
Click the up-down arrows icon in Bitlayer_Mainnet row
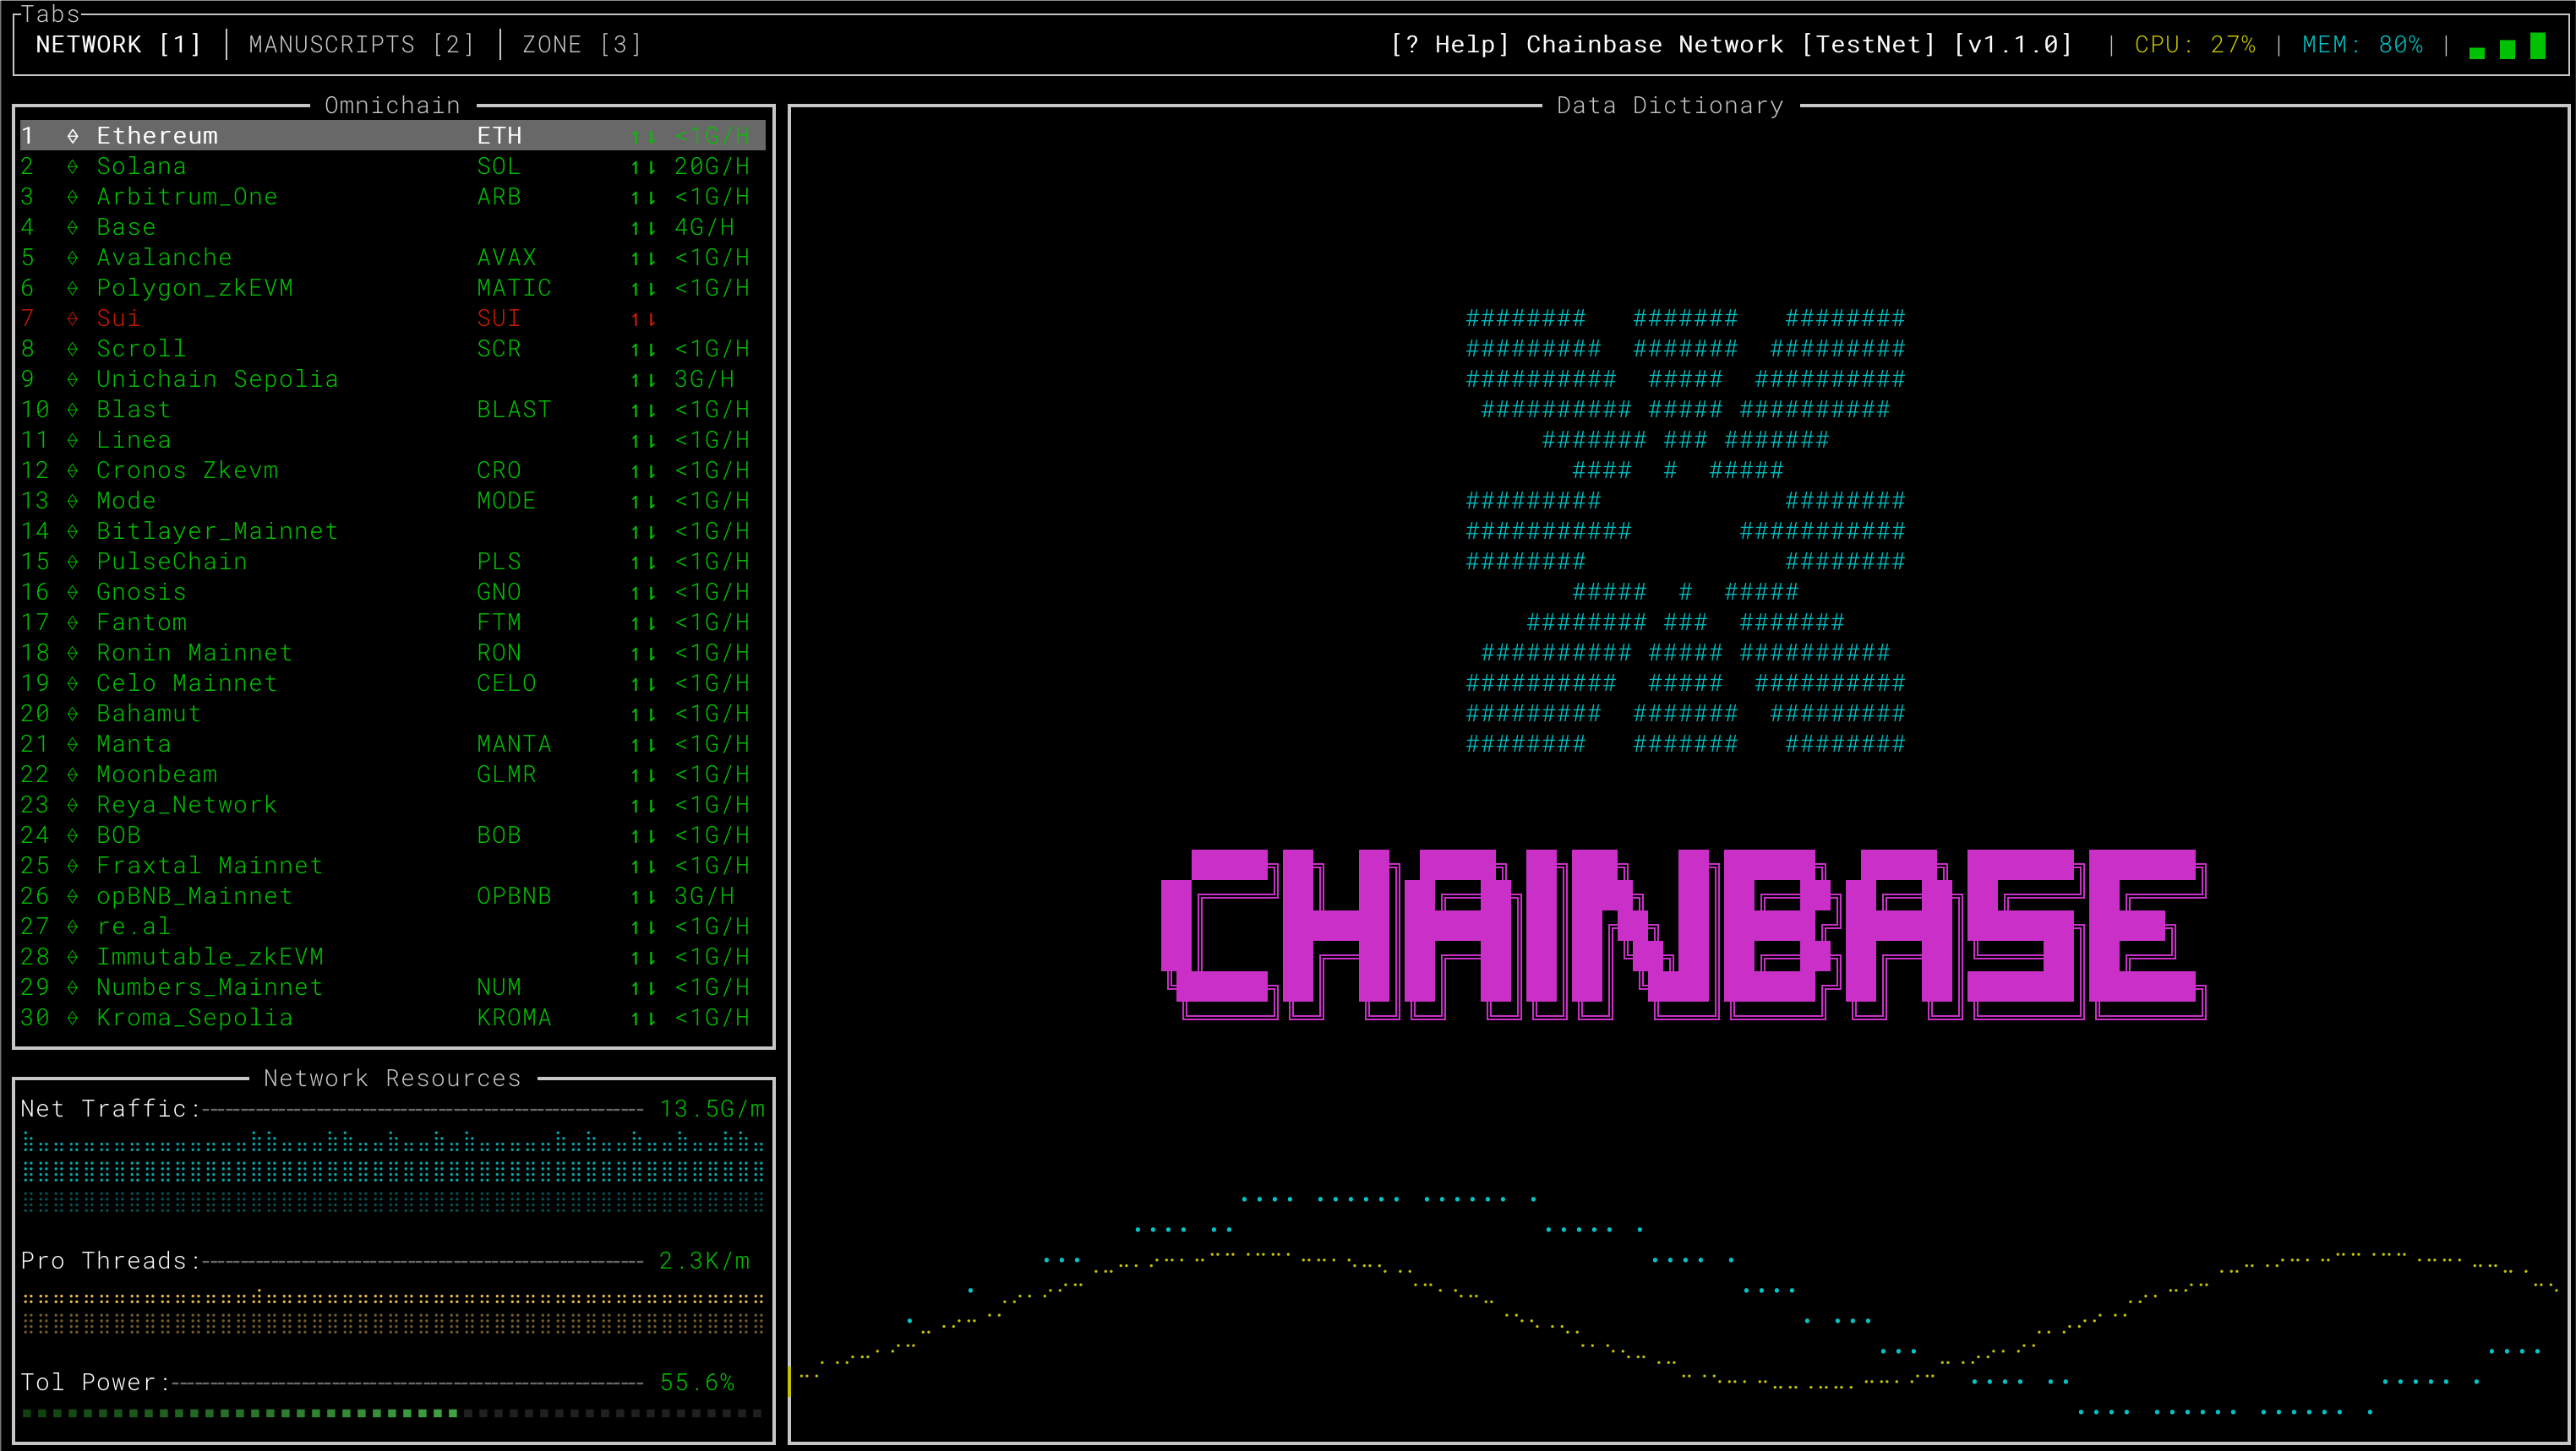click(x=643, y=531)
